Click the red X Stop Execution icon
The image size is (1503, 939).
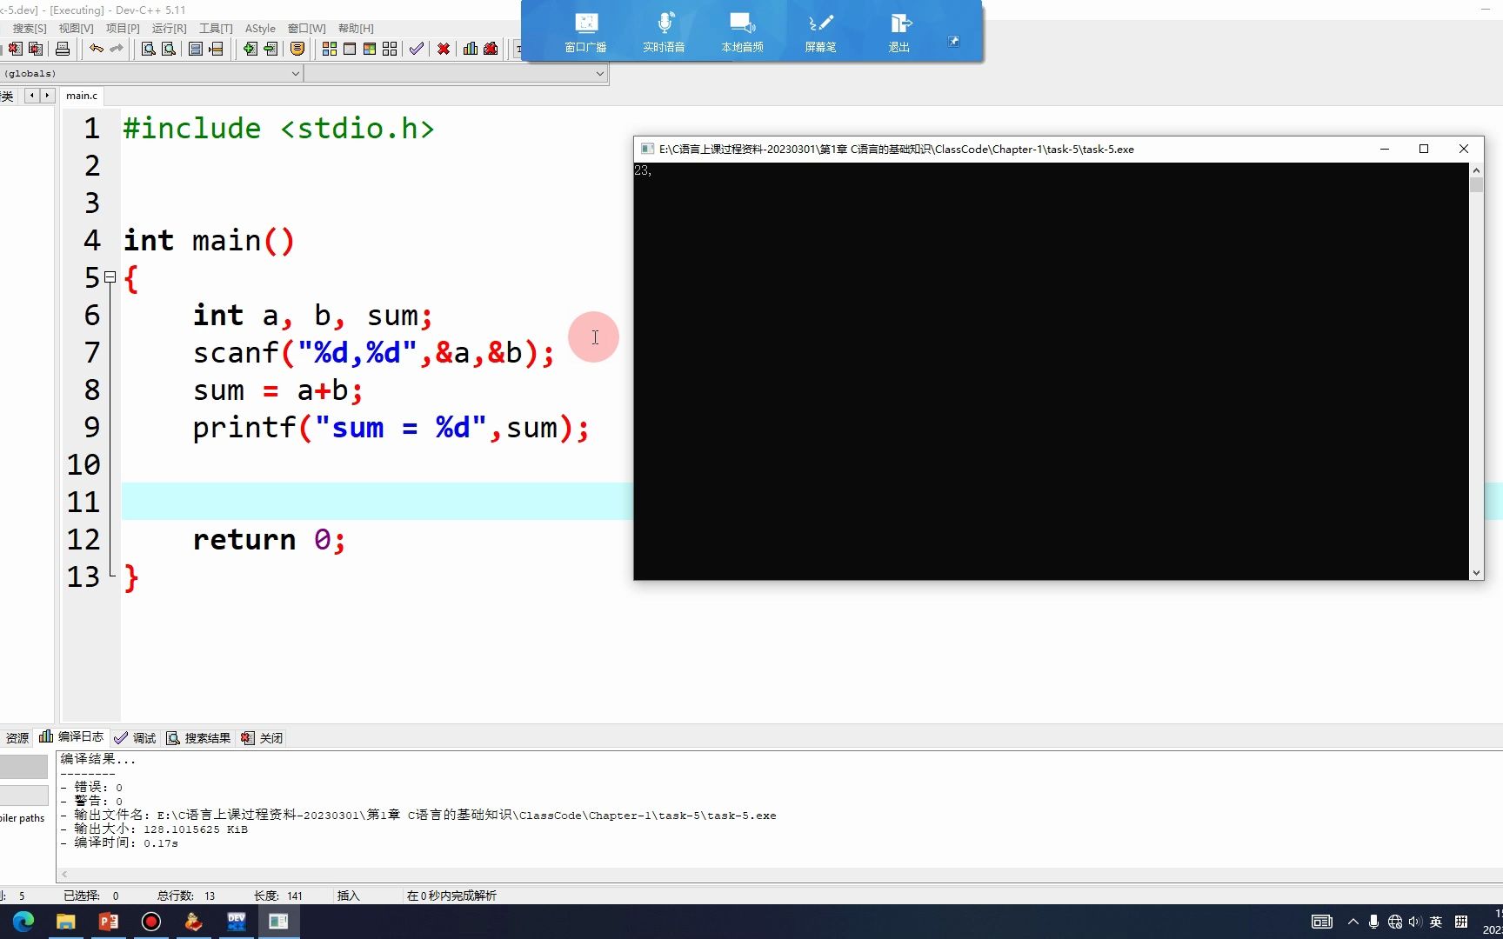[x=444, y=49]
